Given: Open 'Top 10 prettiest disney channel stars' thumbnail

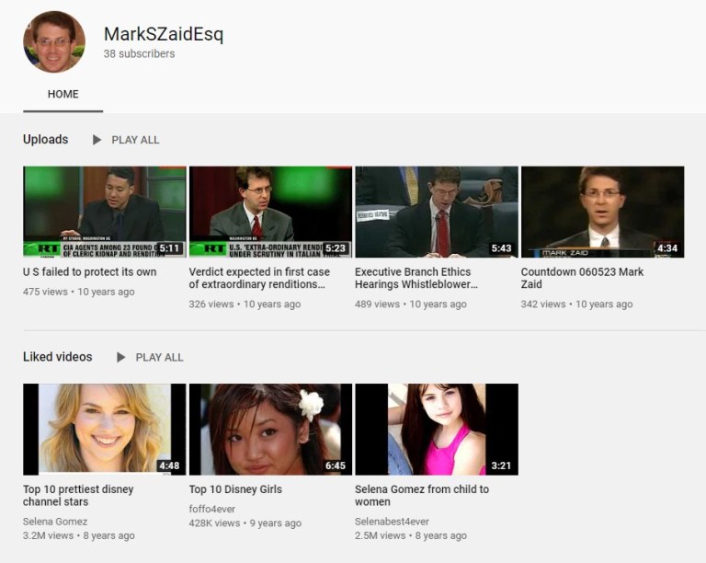Looking at the screenshot, I should pos(104,429).
